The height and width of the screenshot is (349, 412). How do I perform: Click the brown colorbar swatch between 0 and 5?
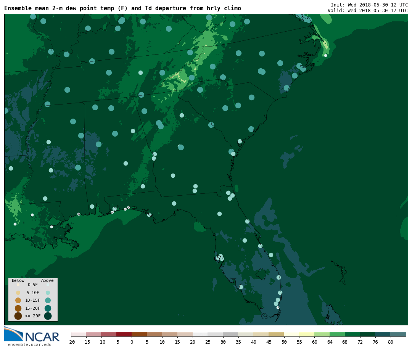click(139, 334)
